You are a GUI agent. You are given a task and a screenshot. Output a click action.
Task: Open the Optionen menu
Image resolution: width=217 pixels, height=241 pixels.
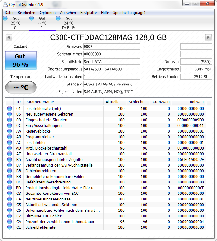[x=48, y=13]
